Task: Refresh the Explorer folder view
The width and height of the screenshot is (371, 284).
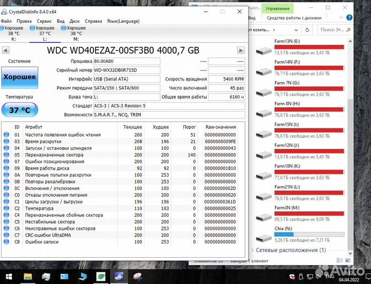Action: point(307,30)
